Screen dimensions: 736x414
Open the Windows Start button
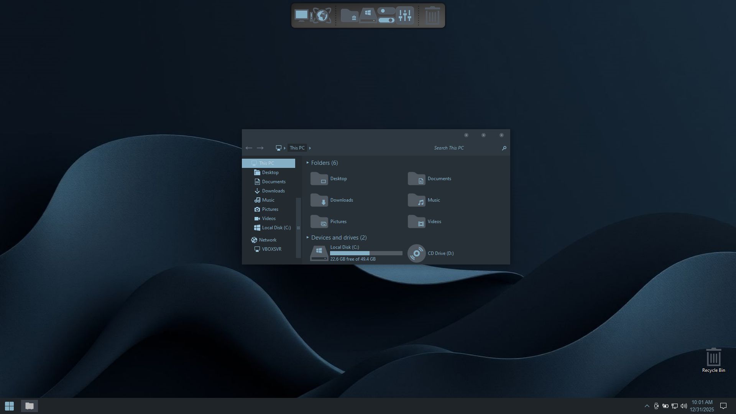pyautogui.click(x=9, y=406)
